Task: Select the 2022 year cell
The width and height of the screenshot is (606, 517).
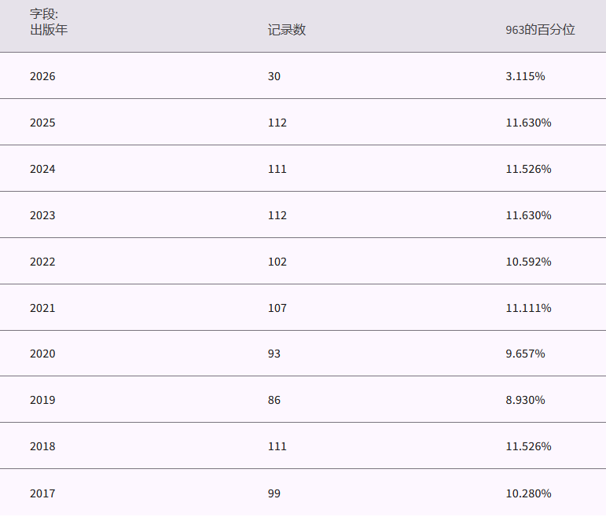Action: pos(42,262)
